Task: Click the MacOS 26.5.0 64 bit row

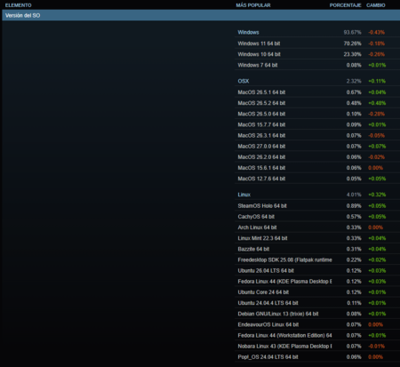Action: click(317, 114)
